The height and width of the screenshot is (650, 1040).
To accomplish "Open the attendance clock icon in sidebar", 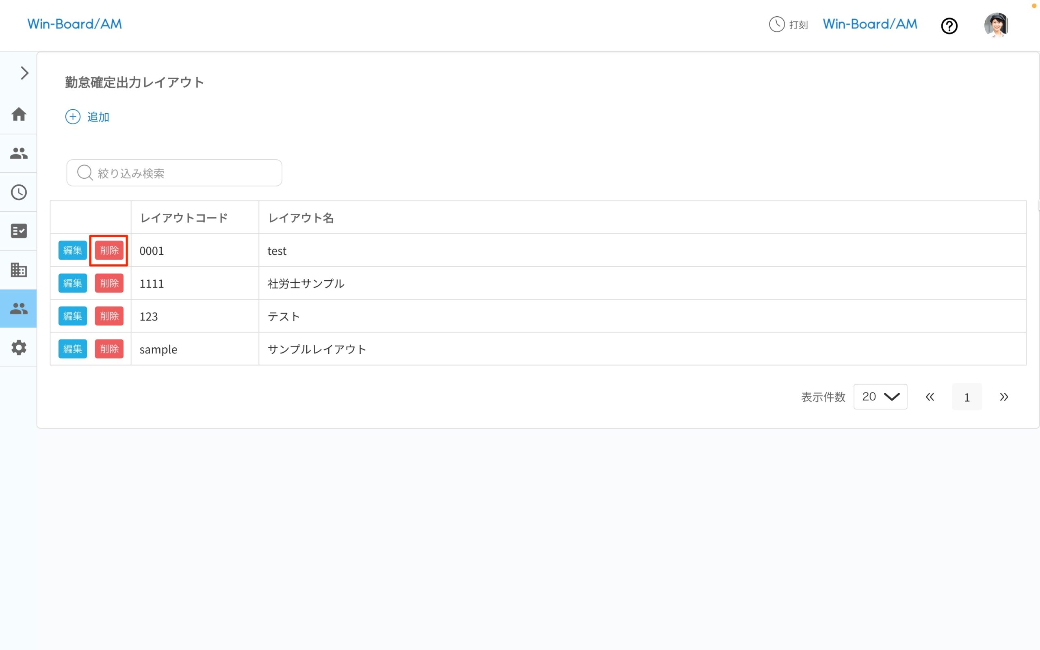I will [x=18, y=192].
